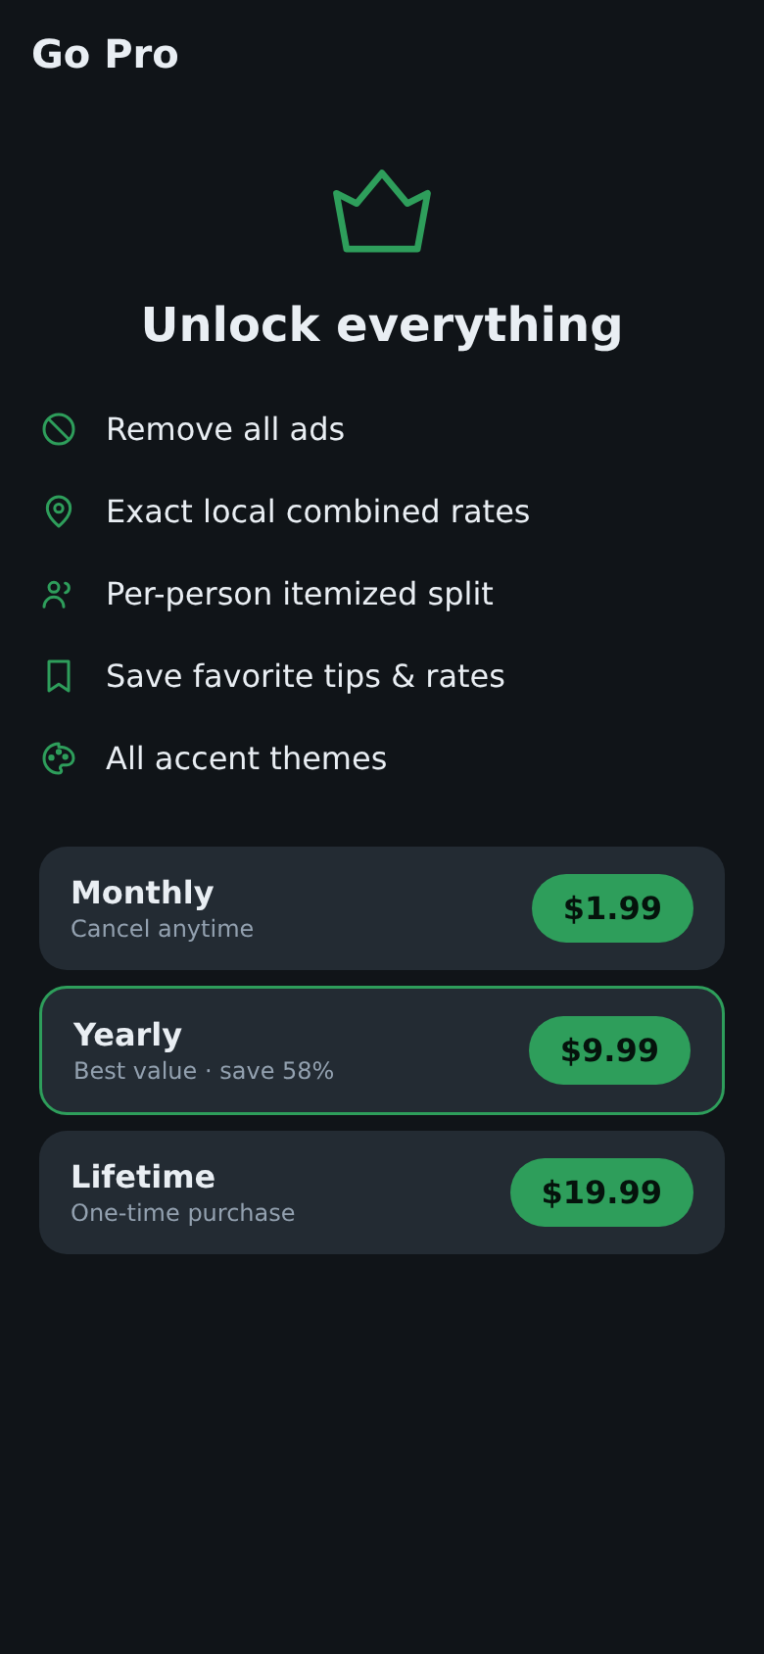Click Per-person itemized split text
Image resolution: width=764 pixels, height=1654 pixels.
point(300,594)
